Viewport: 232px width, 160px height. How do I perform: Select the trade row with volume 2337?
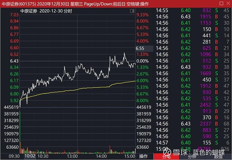[193, 124]
